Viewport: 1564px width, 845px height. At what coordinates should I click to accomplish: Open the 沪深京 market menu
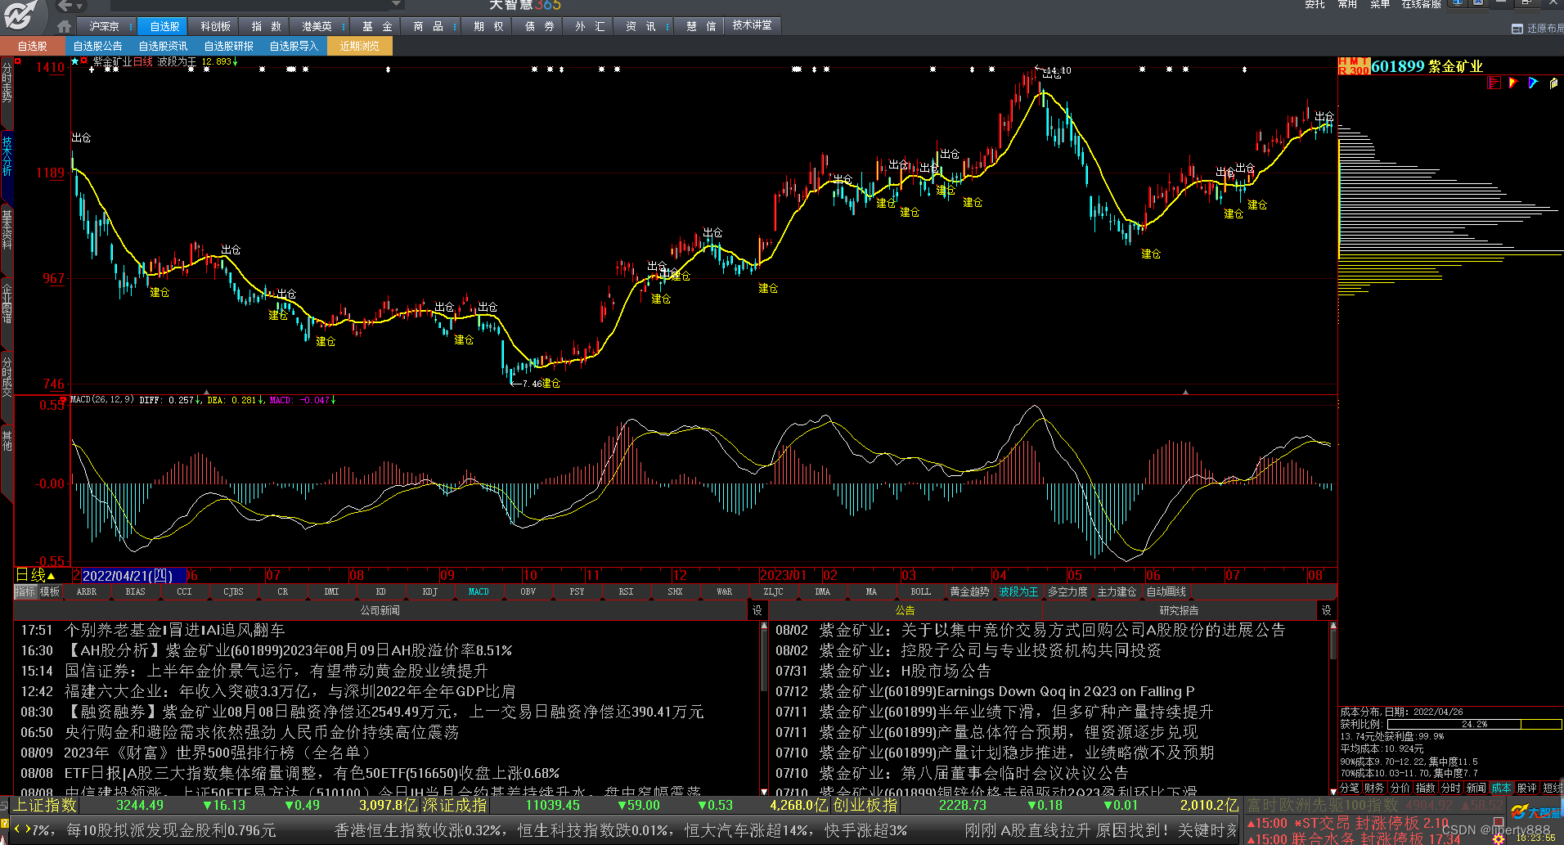point(104,26)
